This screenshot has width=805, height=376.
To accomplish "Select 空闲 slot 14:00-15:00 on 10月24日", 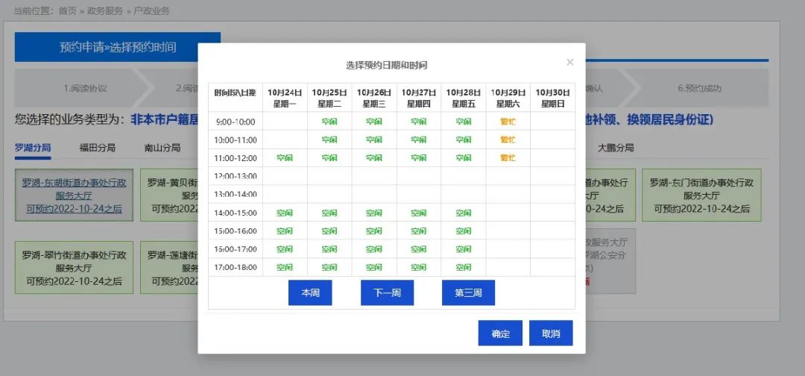I will pyautogui.click(x=285, y=213).
